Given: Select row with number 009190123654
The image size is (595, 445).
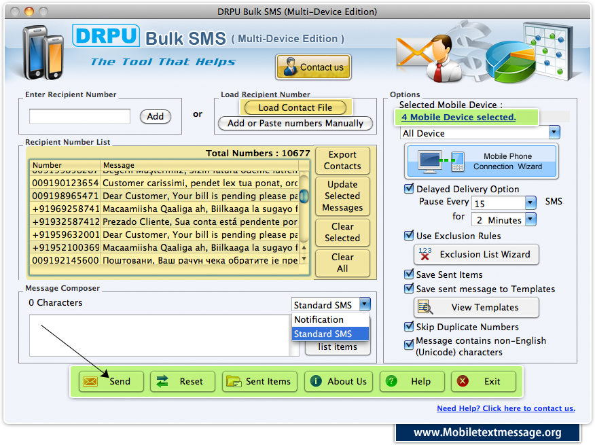Looking at the screenshot, I should click(x=164, y=183).
